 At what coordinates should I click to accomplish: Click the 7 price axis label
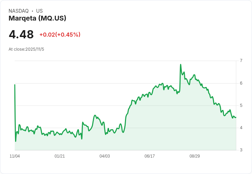coord(241,61)
